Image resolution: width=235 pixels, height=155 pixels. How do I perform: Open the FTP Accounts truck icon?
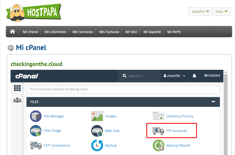click(158, 131)
